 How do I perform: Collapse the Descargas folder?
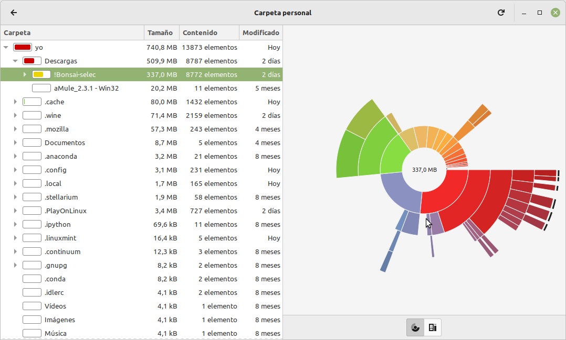(x=15, y=61)
